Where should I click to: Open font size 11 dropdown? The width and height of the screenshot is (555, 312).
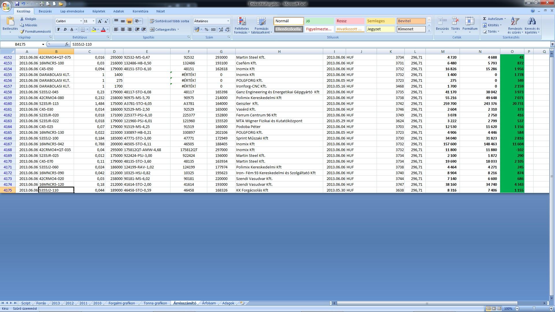point(93,21)
